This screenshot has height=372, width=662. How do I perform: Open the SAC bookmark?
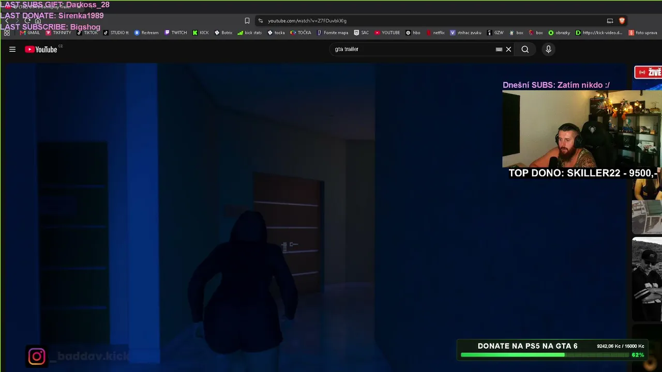coord(362,33)
